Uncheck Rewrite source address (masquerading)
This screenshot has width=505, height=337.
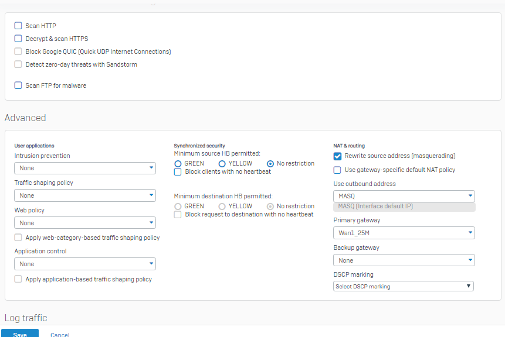pyautogui.click(x=337, y=156)
